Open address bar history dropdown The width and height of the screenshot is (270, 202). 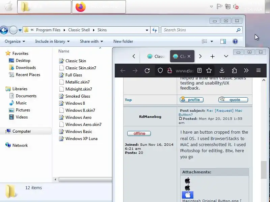click(x=147, y=30)
